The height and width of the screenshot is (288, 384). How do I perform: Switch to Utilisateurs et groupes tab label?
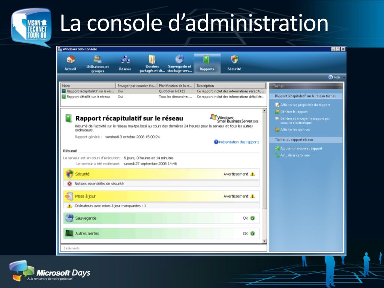[x=97, y=69]
